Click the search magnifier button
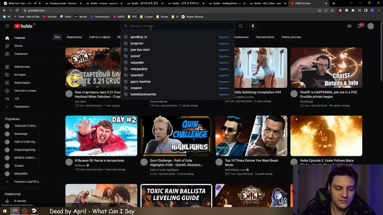Image resolution: width=383 pixels, height=215 pixels. [x=241, y=26]
